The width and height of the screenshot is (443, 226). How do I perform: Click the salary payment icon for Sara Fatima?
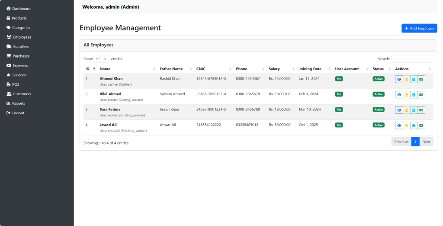click(x=421, y=110)
